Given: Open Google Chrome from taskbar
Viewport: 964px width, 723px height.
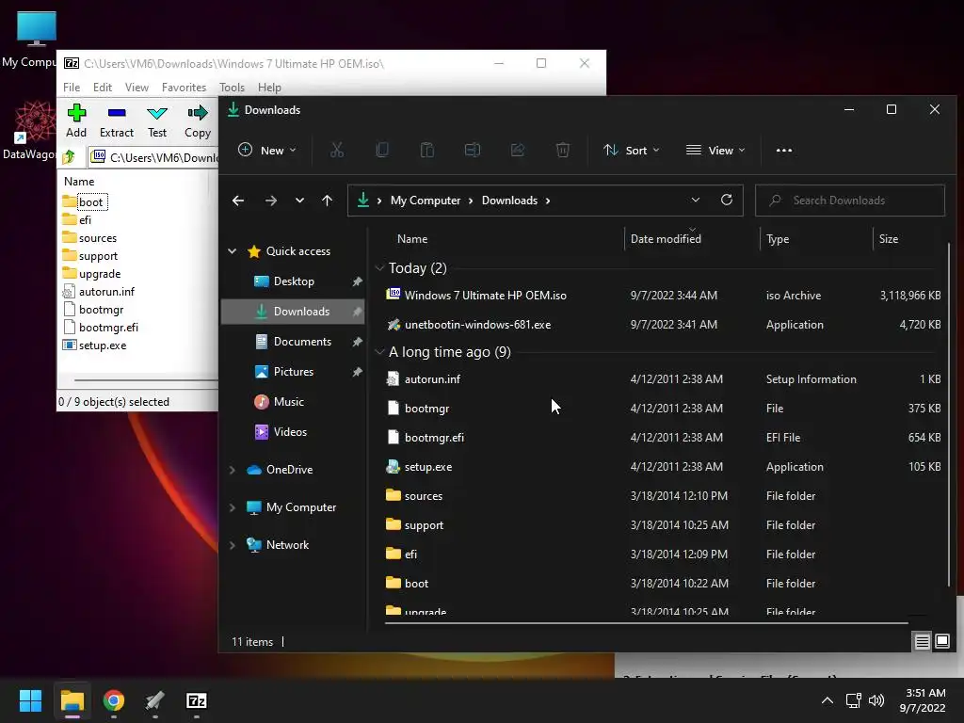Looking at the screenshot, I should coord(114,700).
